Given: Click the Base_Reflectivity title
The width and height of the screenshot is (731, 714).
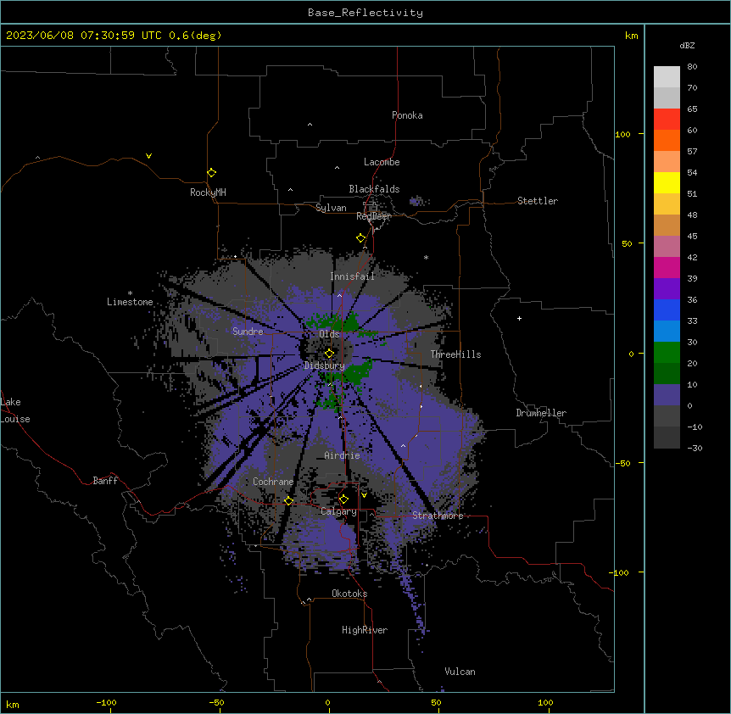Looking at the screenshot, I should [365, 13].
